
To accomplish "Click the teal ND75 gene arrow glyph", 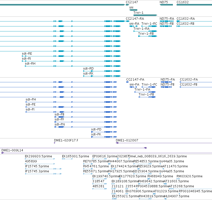I will click(166, 5).
